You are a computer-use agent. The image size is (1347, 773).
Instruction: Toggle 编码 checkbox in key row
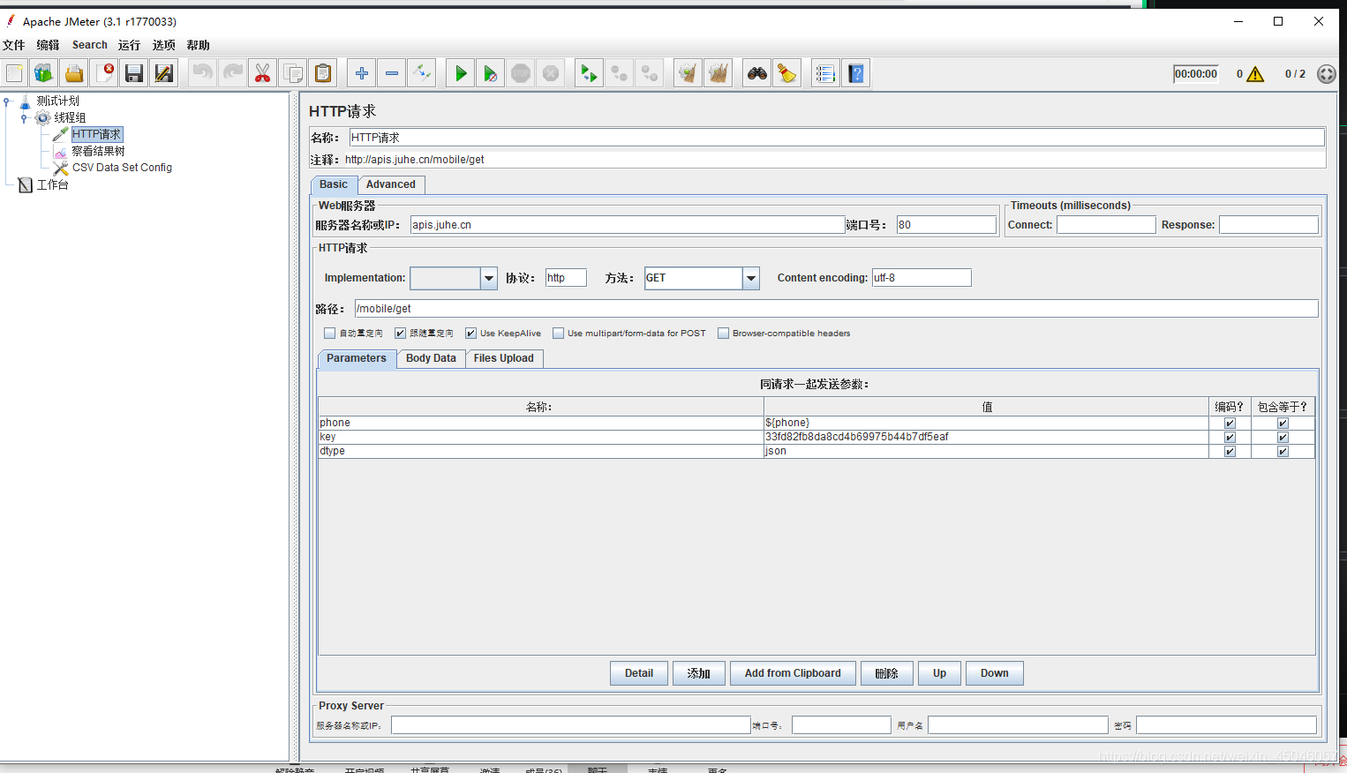pyautogui.click(x=1230, y=438)
